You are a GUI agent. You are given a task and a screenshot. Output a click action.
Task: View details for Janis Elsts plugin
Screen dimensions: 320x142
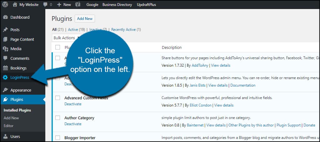point(218,85)
